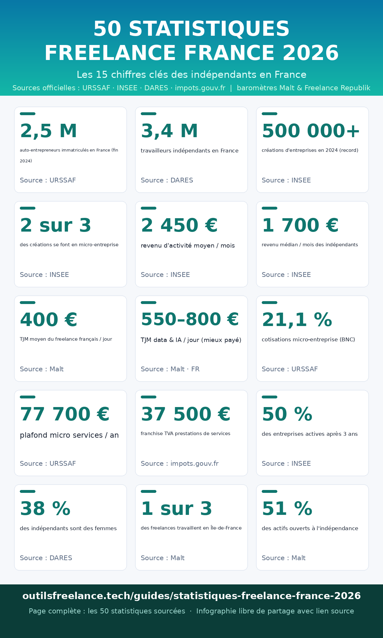
Task: Click 'Source : Malt · FR' label
Action: [x=170, y=369]
